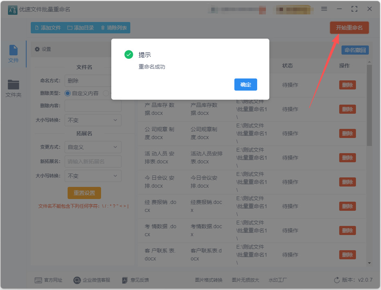Open the 命名方式 dropdown
381x290 pixels.
click(92, 80)
